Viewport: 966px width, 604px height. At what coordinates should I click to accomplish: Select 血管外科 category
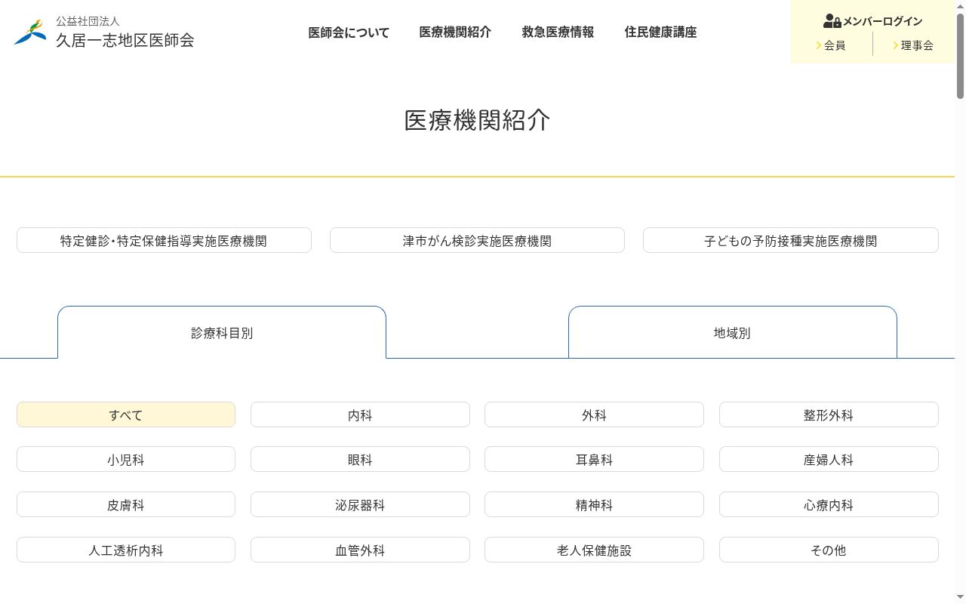[360, 550]
